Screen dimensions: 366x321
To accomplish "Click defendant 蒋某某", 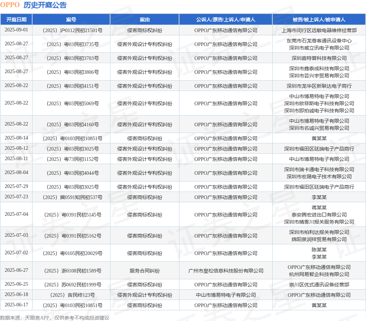I will tap(319, 208).
